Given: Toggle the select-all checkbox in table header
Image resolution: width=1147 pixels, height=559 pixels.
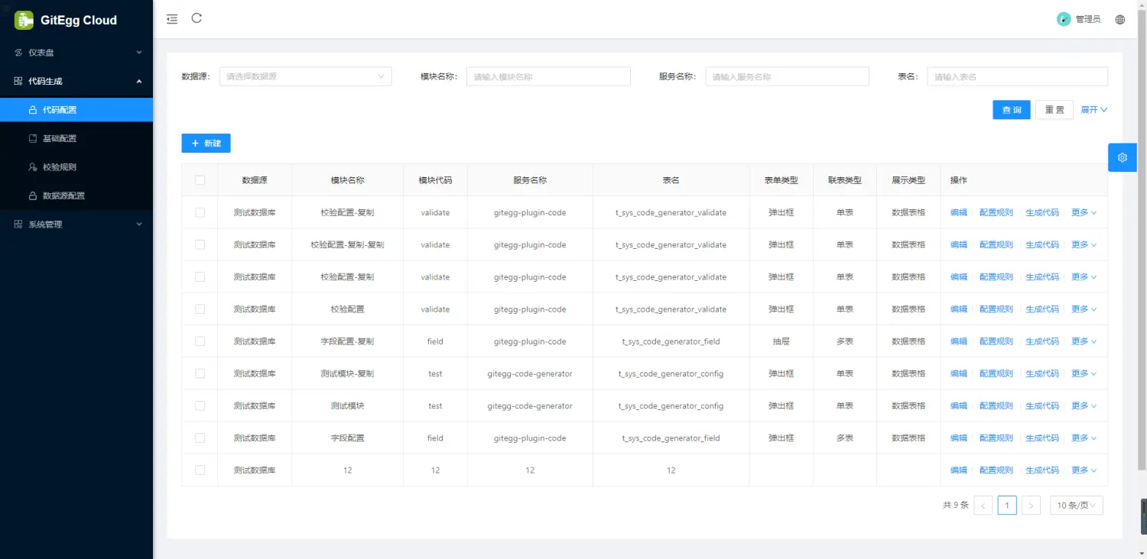Looking at the screenshot, I should pos(200,180).
